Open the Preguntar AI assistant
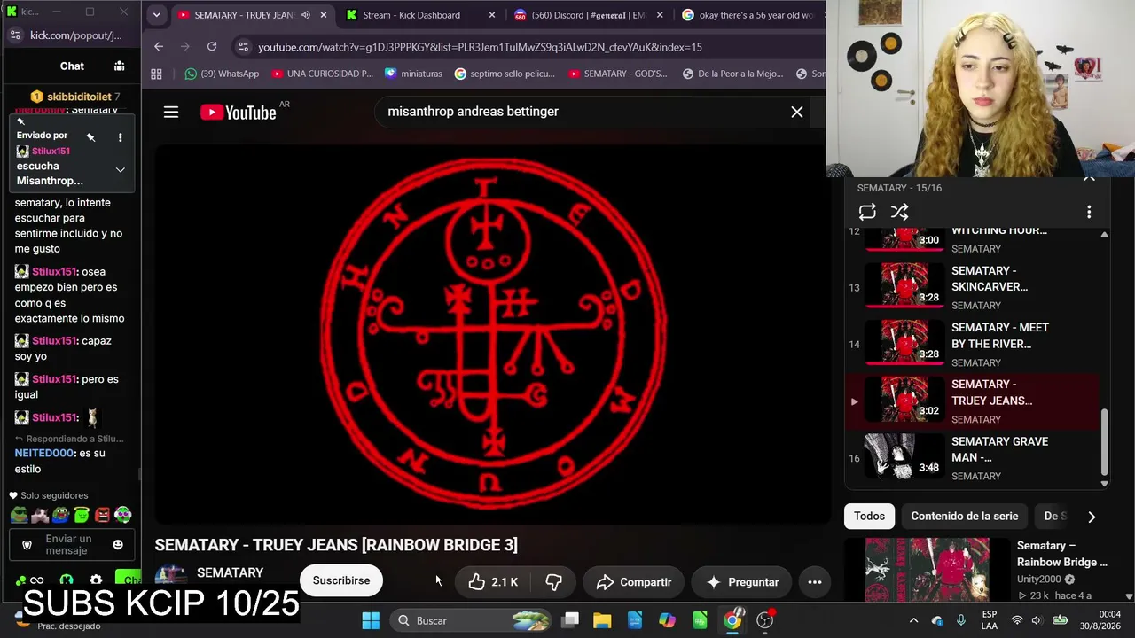Image resolution: width=1135 pixels, height=638 pixels. pyautogui.click(x=741, y=581)
